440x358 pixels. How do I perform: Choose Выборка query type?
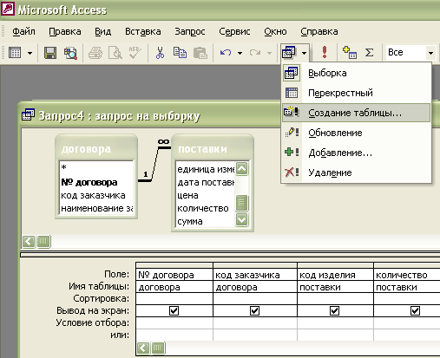point(356,73)
